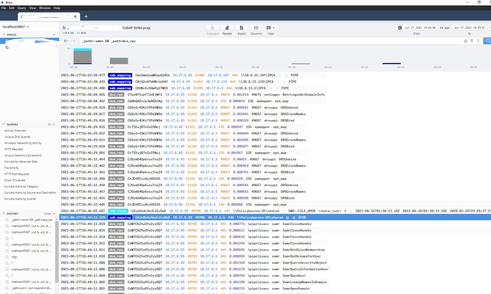Screen dimensions: 491x294
Task: Add a new space with the plus icon
Action: 54,35
